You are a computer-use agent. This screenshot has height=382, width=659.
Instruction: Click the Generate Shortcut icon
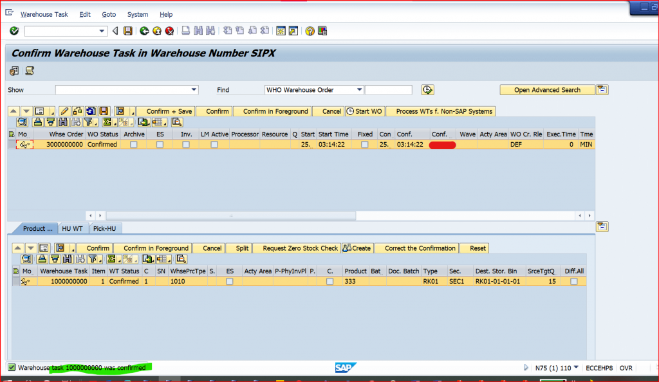pyautogui.click(x=293, y=31)
